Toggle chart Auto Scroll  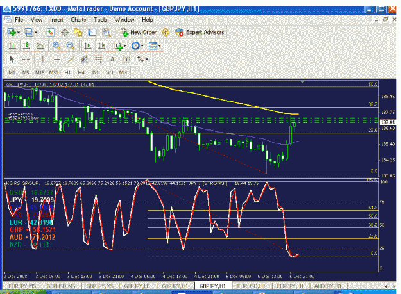pyautogui.click(x=88, y=46)
